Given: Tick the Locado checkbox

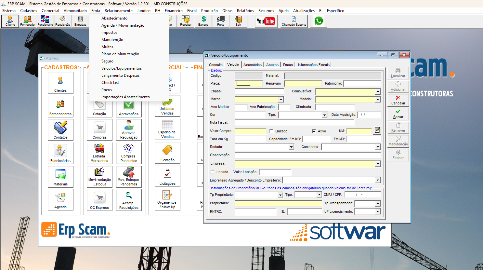Looking at the screenshot, I should point(213,172).
